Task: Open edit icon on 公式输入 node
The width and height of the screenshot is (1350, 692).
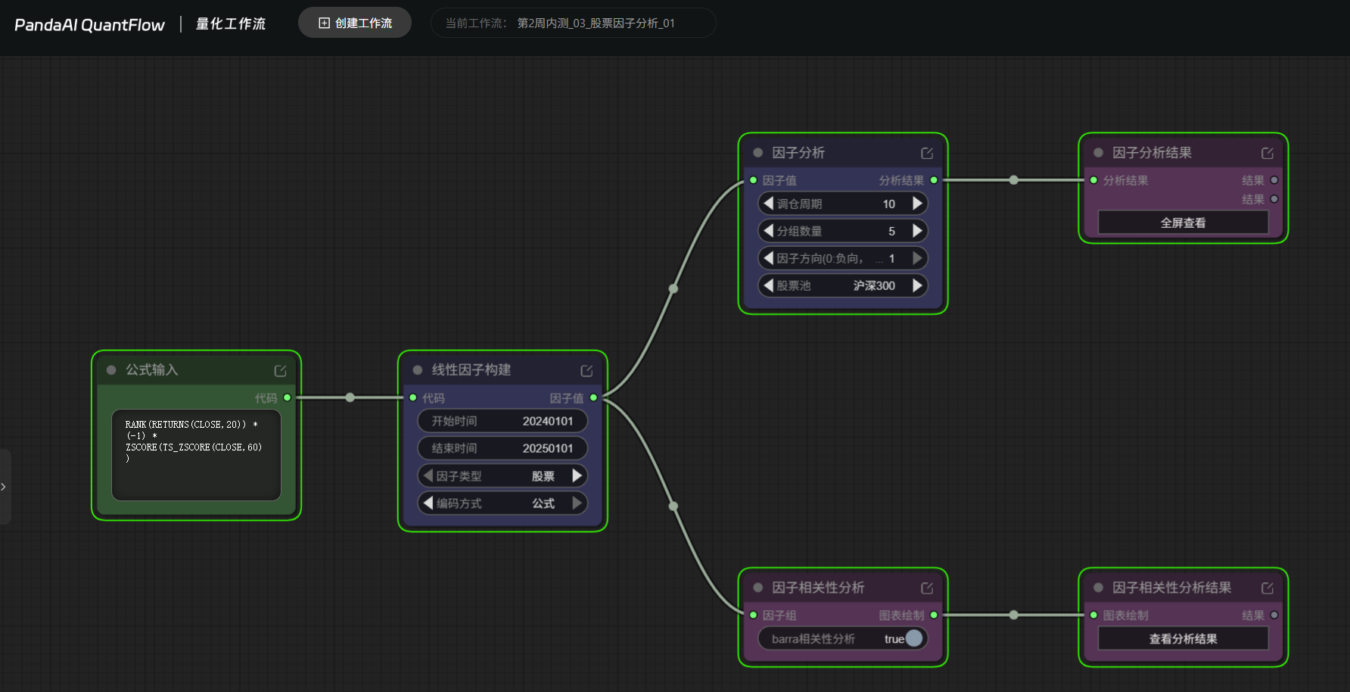Action: [x=280, y=371]
